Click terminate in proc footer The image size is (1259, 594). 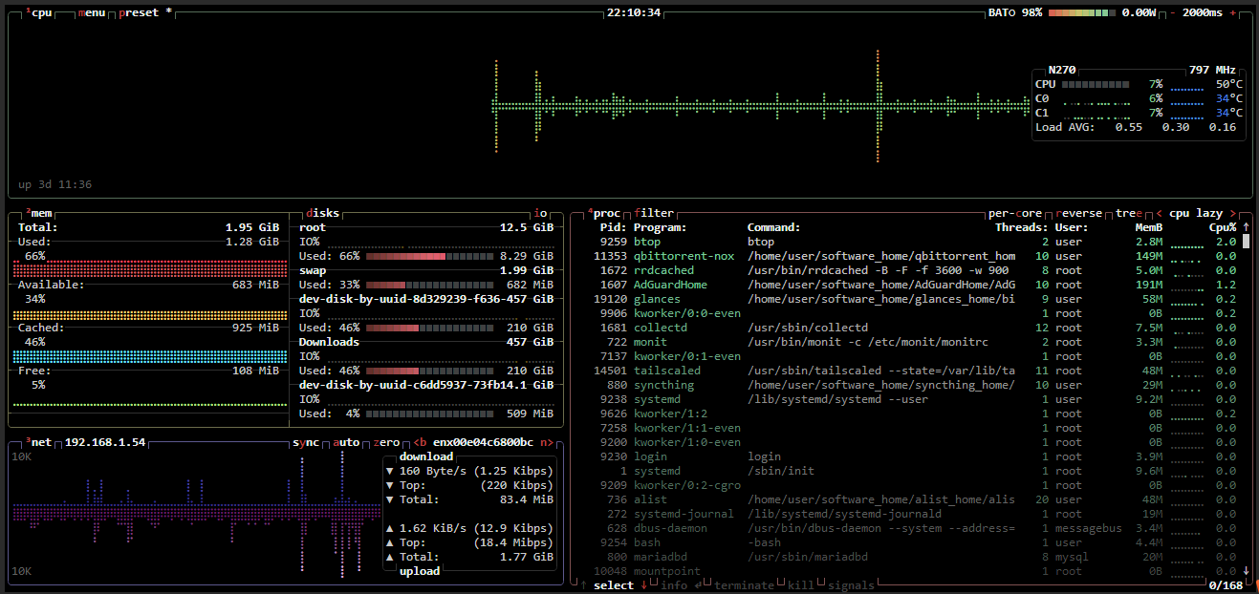pyautogui.click(x=744, y=585)
